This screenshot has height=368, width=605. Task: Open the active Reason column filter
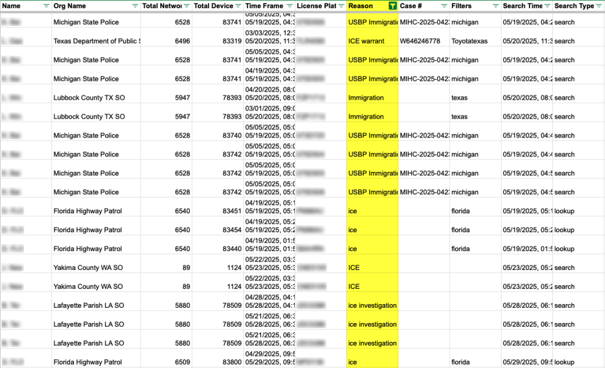392,6
